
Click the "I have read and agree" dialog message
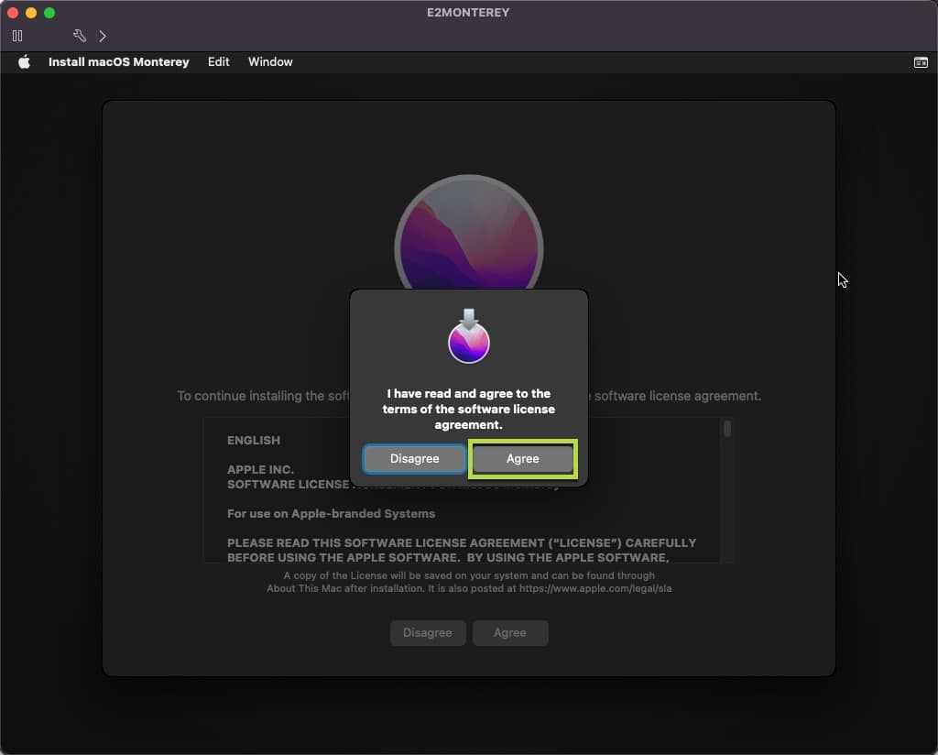pyautogui.click(x=469, y=410)
